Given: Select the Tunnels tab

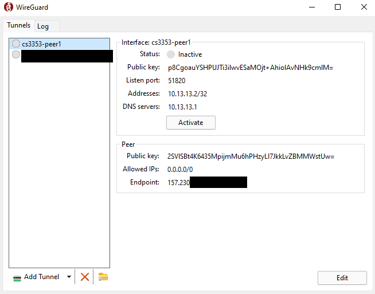Looking at the screenshot, I should 19,25.
